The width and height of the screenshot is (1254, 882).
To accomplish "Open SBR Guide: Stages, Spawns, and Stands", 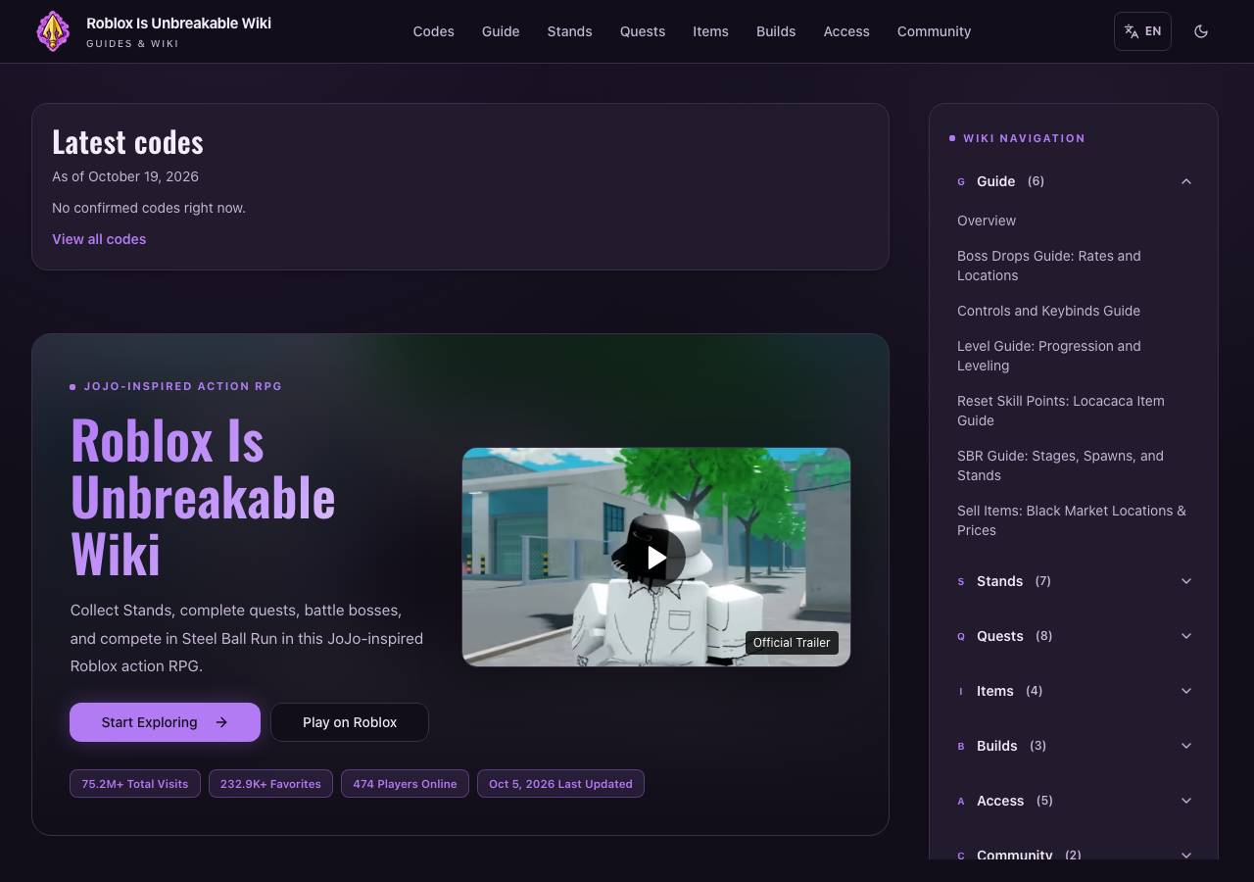I will (1060, 465).
